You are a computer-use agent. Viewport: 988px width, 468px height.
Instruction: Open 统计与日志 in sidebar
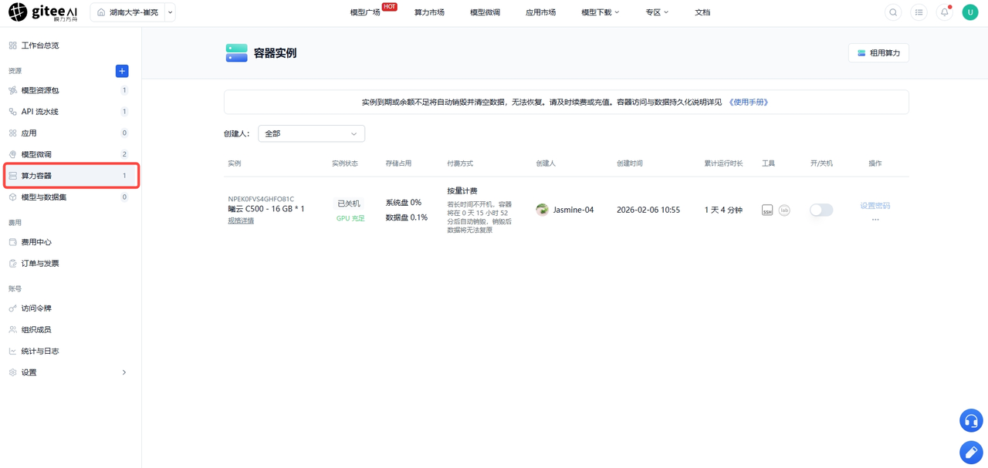pos(70,351)
